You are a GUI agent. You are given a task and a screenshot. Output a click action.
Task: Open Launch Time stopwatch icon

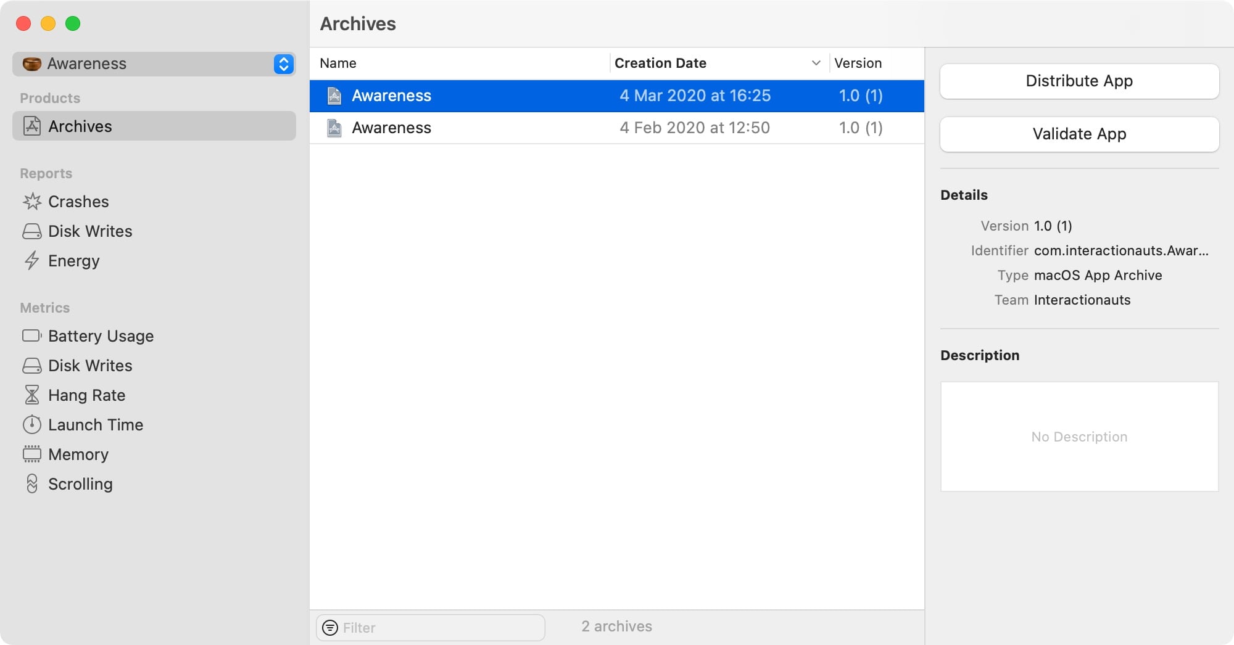point(32,425)
